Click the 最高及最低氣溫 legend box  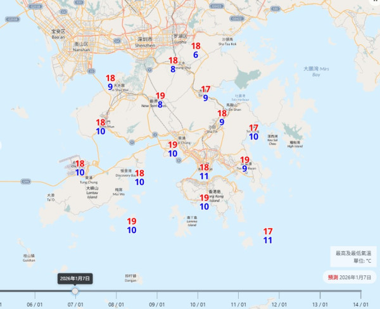tap(353, 256)
